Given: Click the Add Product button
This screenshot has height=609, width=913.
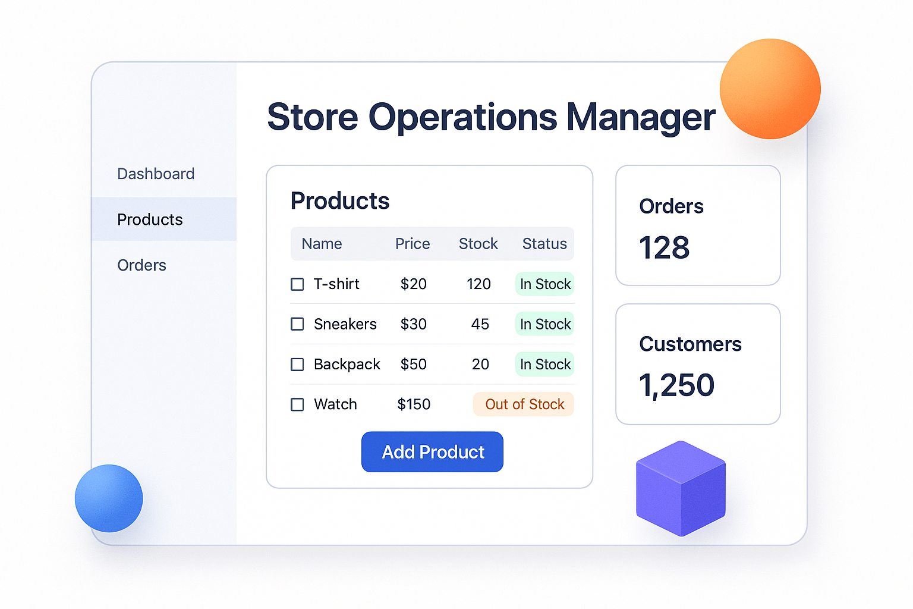Looking at the screenshot, I should tap(432, 452).
